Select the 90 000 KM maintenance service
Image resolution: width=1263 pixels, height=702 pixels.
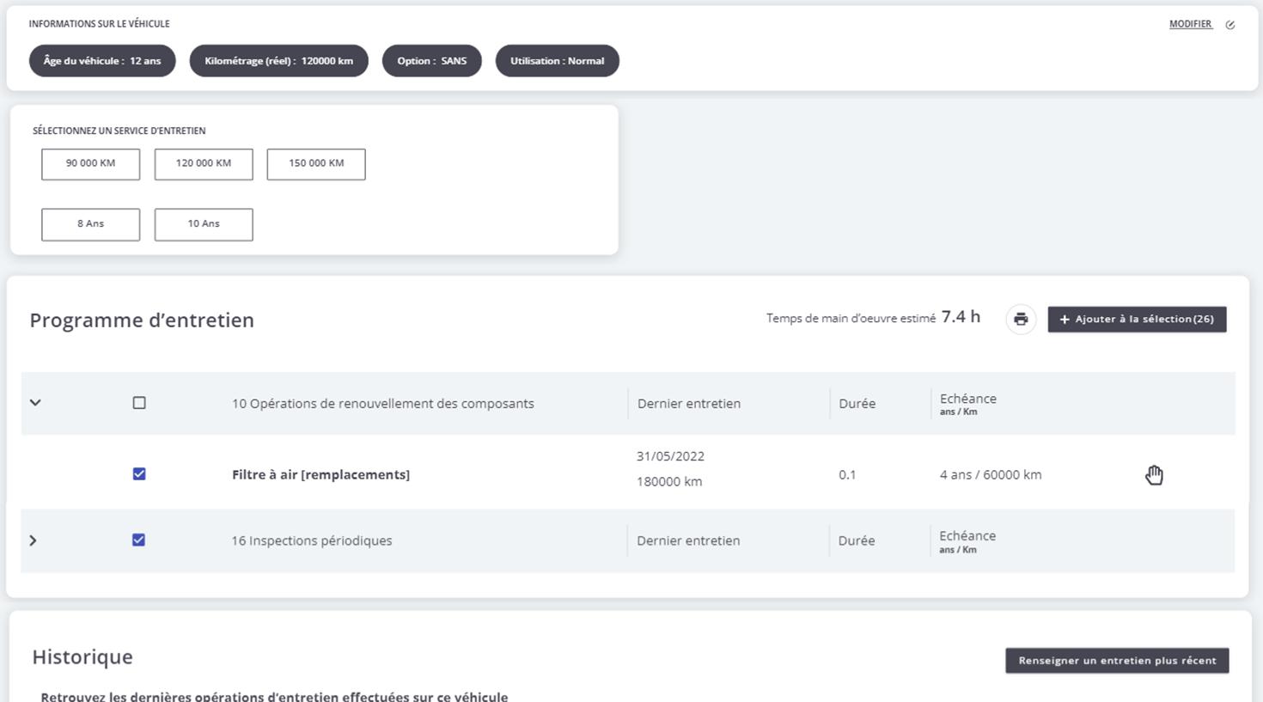(x=90, y=164)
